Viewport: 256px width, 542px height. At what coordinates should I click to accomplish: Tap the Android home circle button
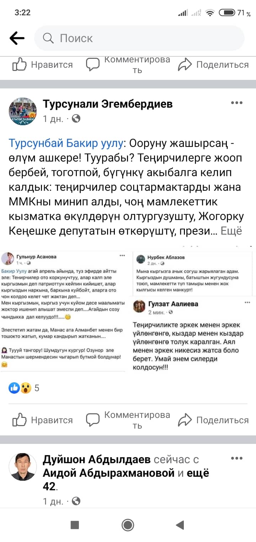point(128,525)
